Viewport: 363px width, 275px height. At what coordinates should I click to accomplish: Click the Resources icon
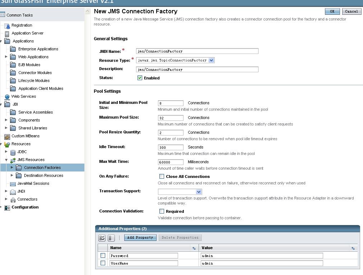(x=7, y=144)
